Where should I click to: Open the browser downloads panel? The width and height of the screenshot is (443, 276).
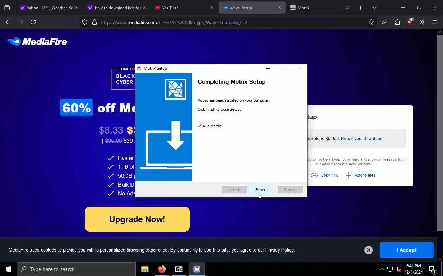click(x=385, y=22)
